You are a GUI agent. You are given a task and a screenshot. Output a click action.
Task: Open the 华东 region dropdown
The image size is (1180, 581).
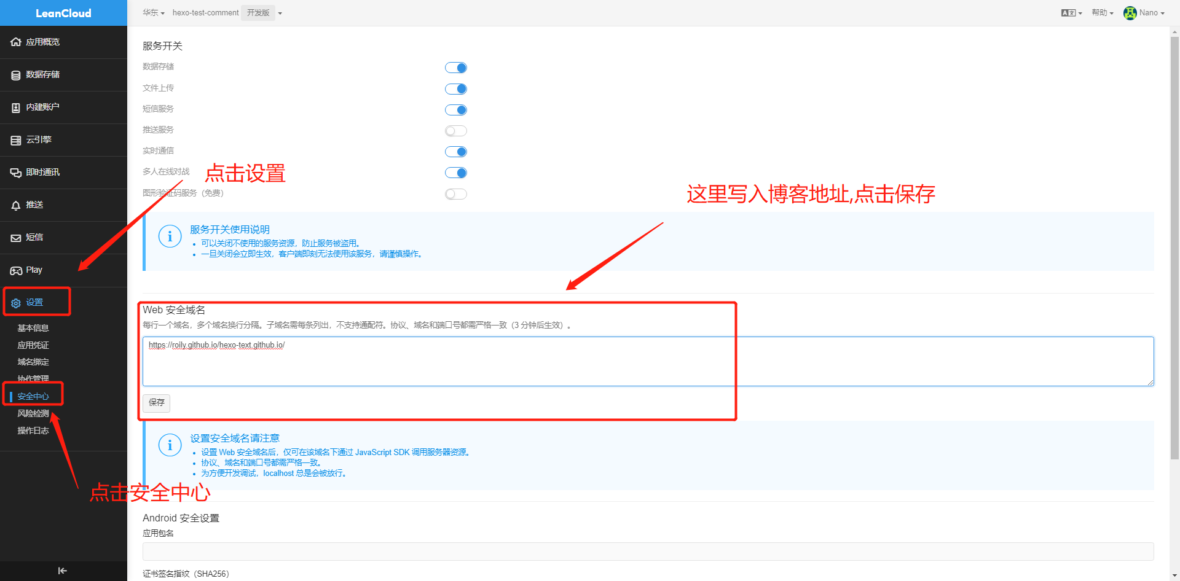click(154, 13)
